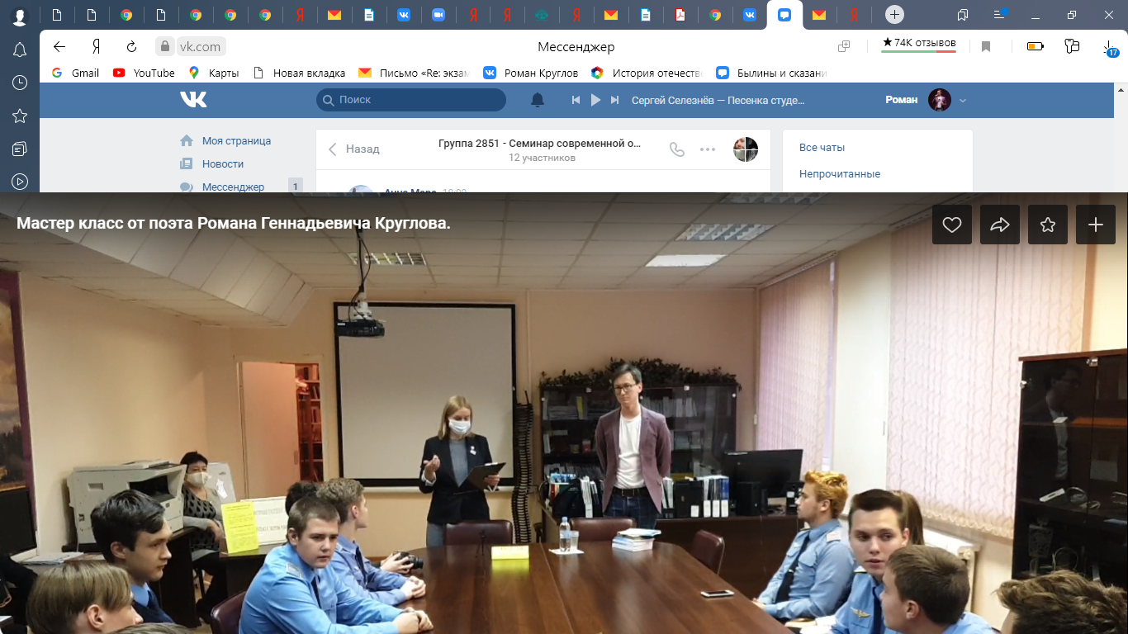Open sidebar collections icon
The image size is (1128, 634).
[x=20, y=149]
